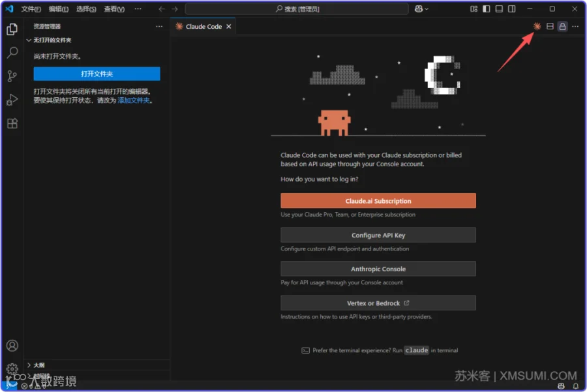
Task: Go back with the left arrow
Action: [162, 8]
